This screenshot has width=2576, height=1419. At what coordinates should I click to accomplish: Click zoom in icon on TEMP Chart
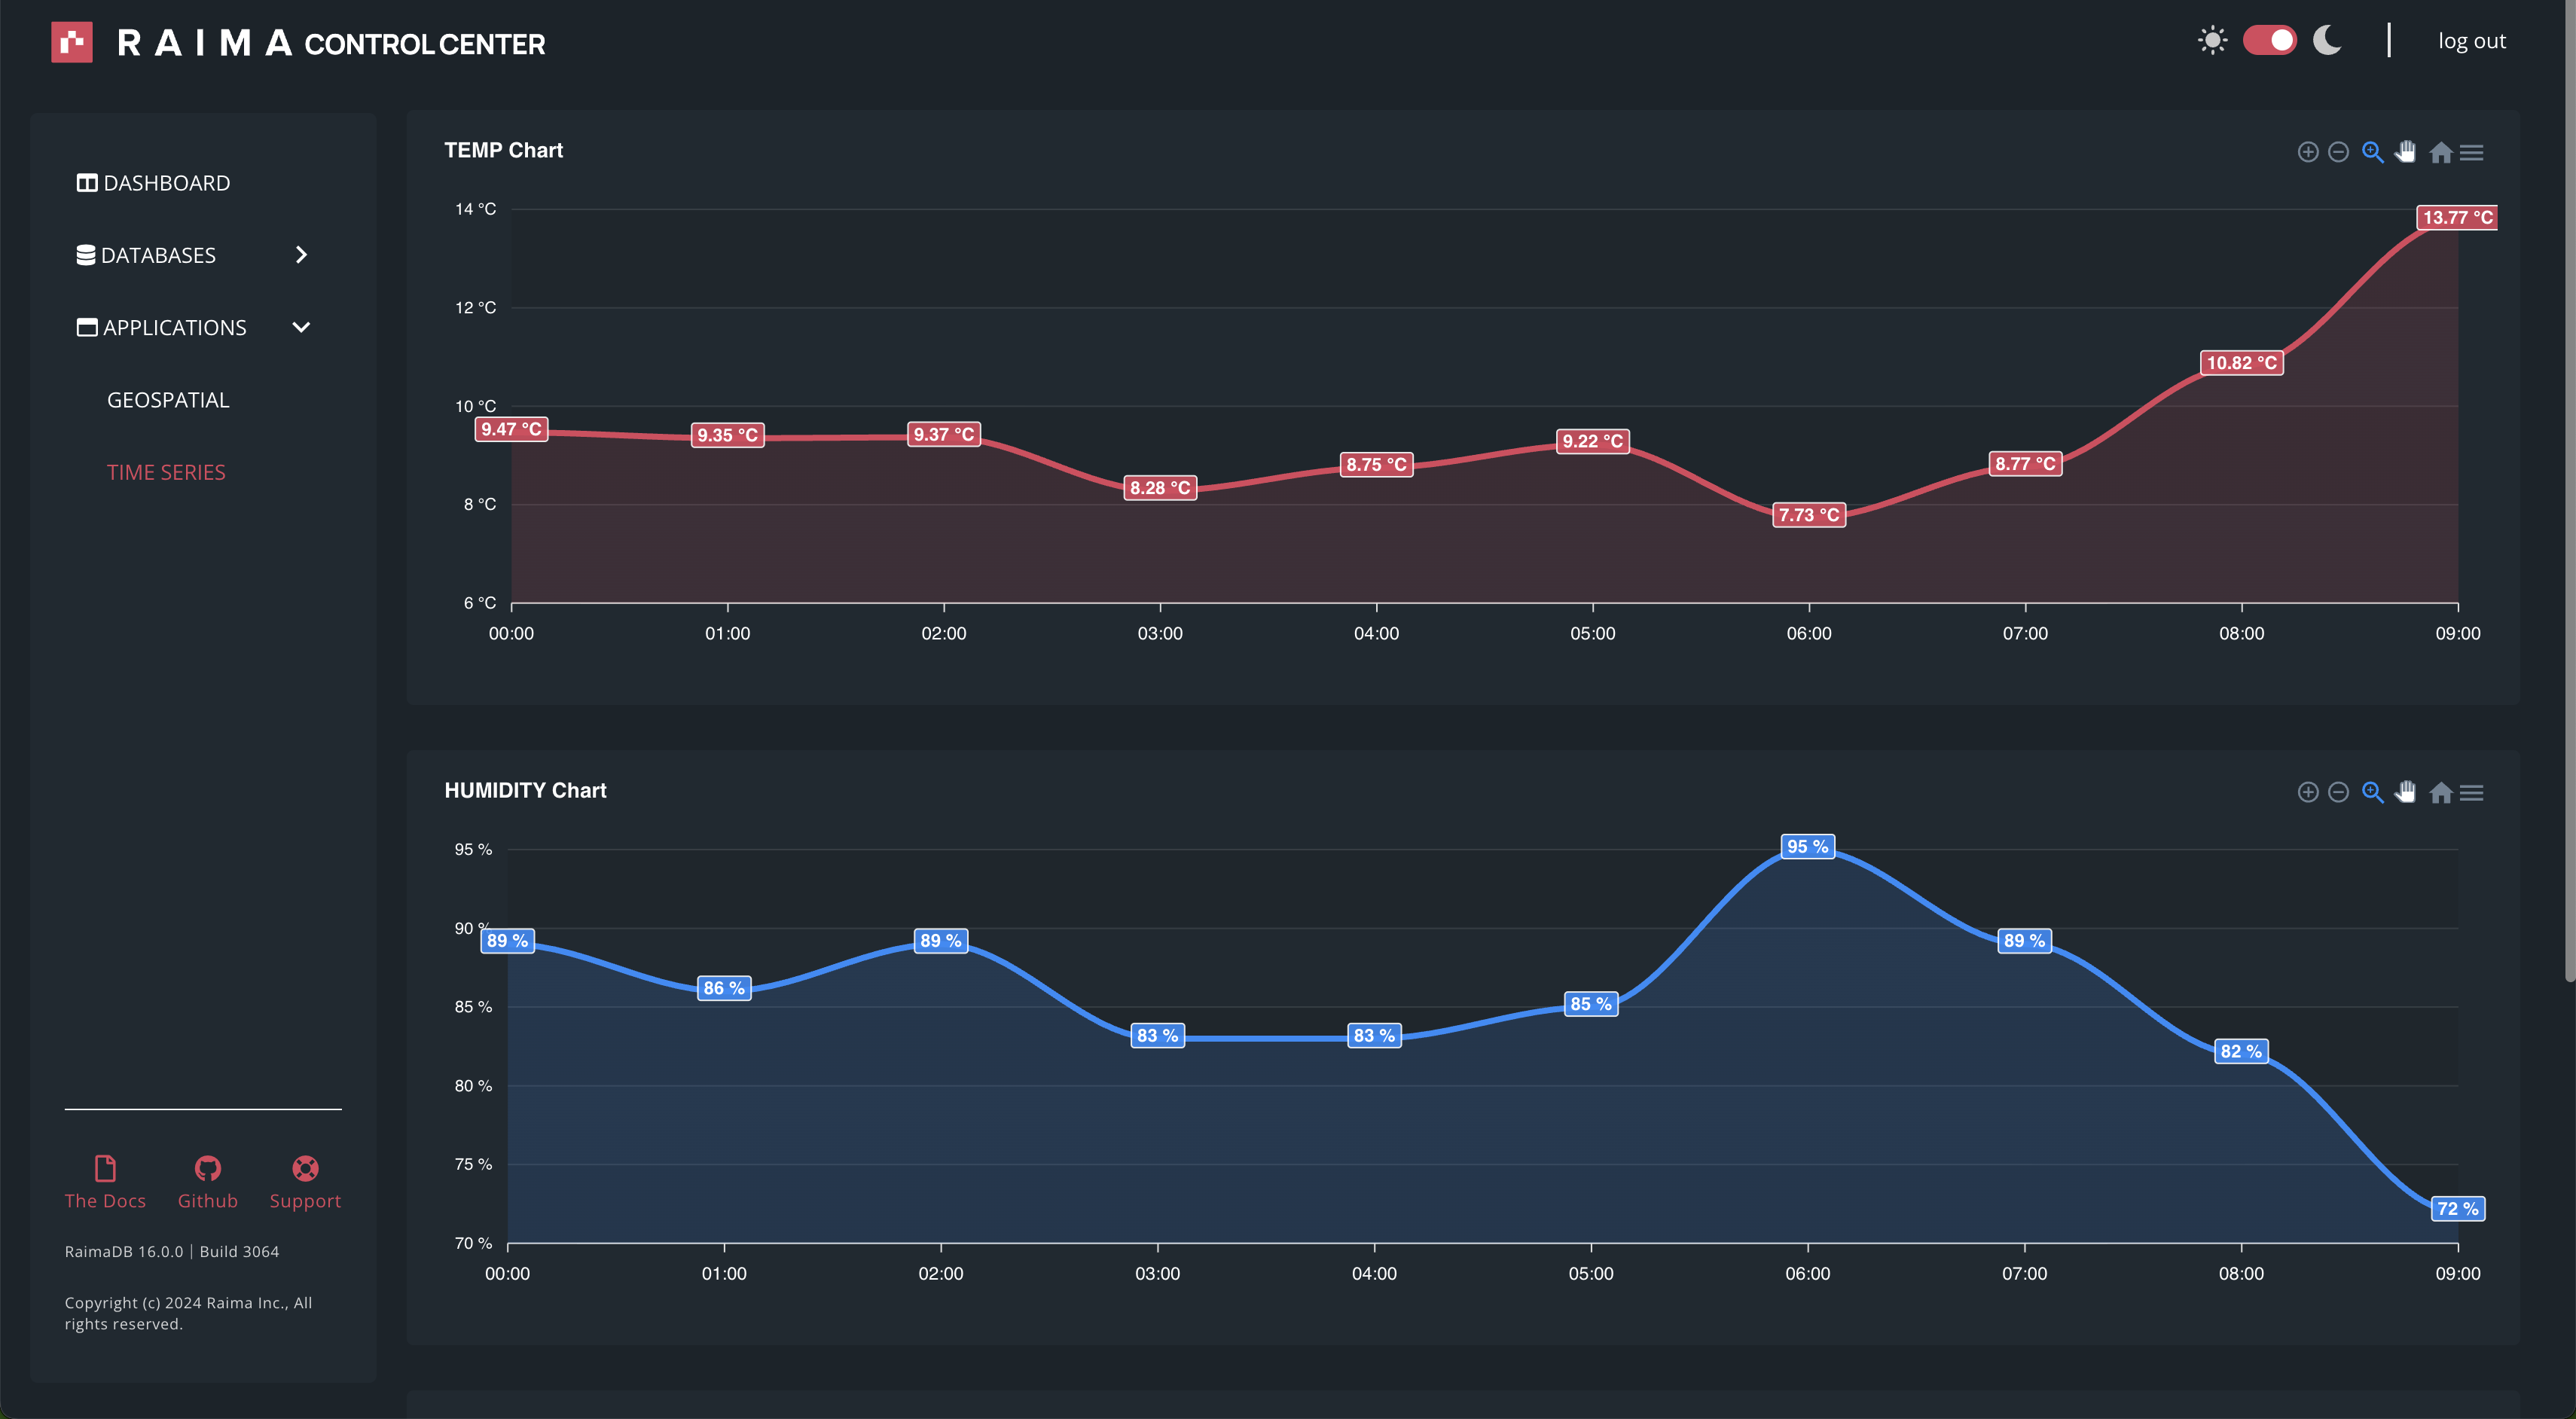2307,152
